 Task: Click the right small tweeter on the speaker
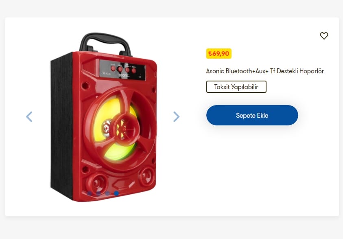tap(146, 176)
